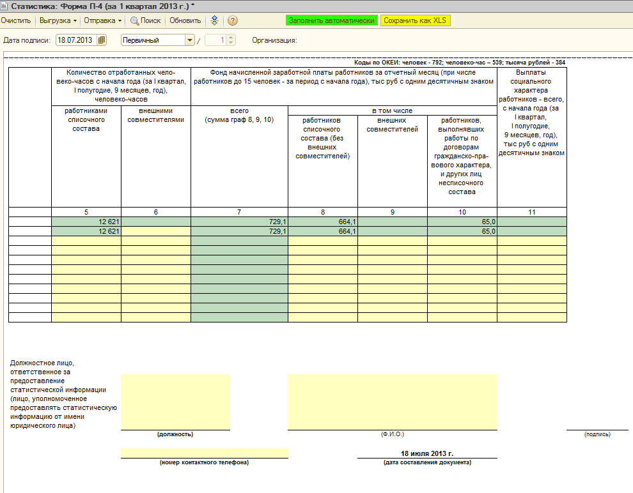Select the second-row 729,1 cell in column 7
Viewport: 633px width, 493px height.
click(x=239, y=231)
